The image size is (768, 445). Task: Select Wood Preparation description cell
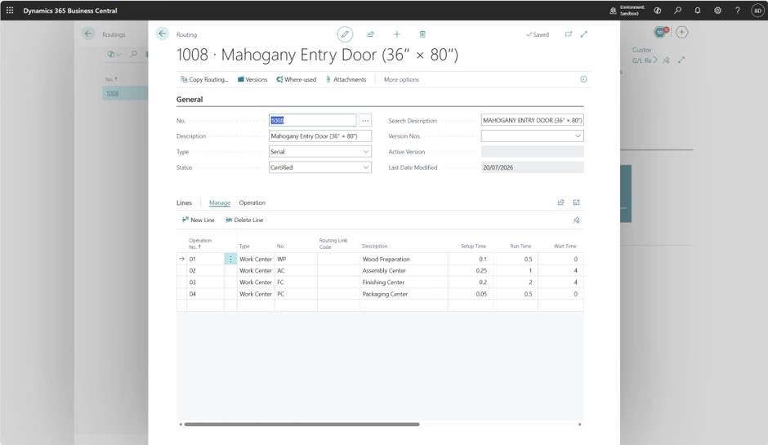(404, 259)
